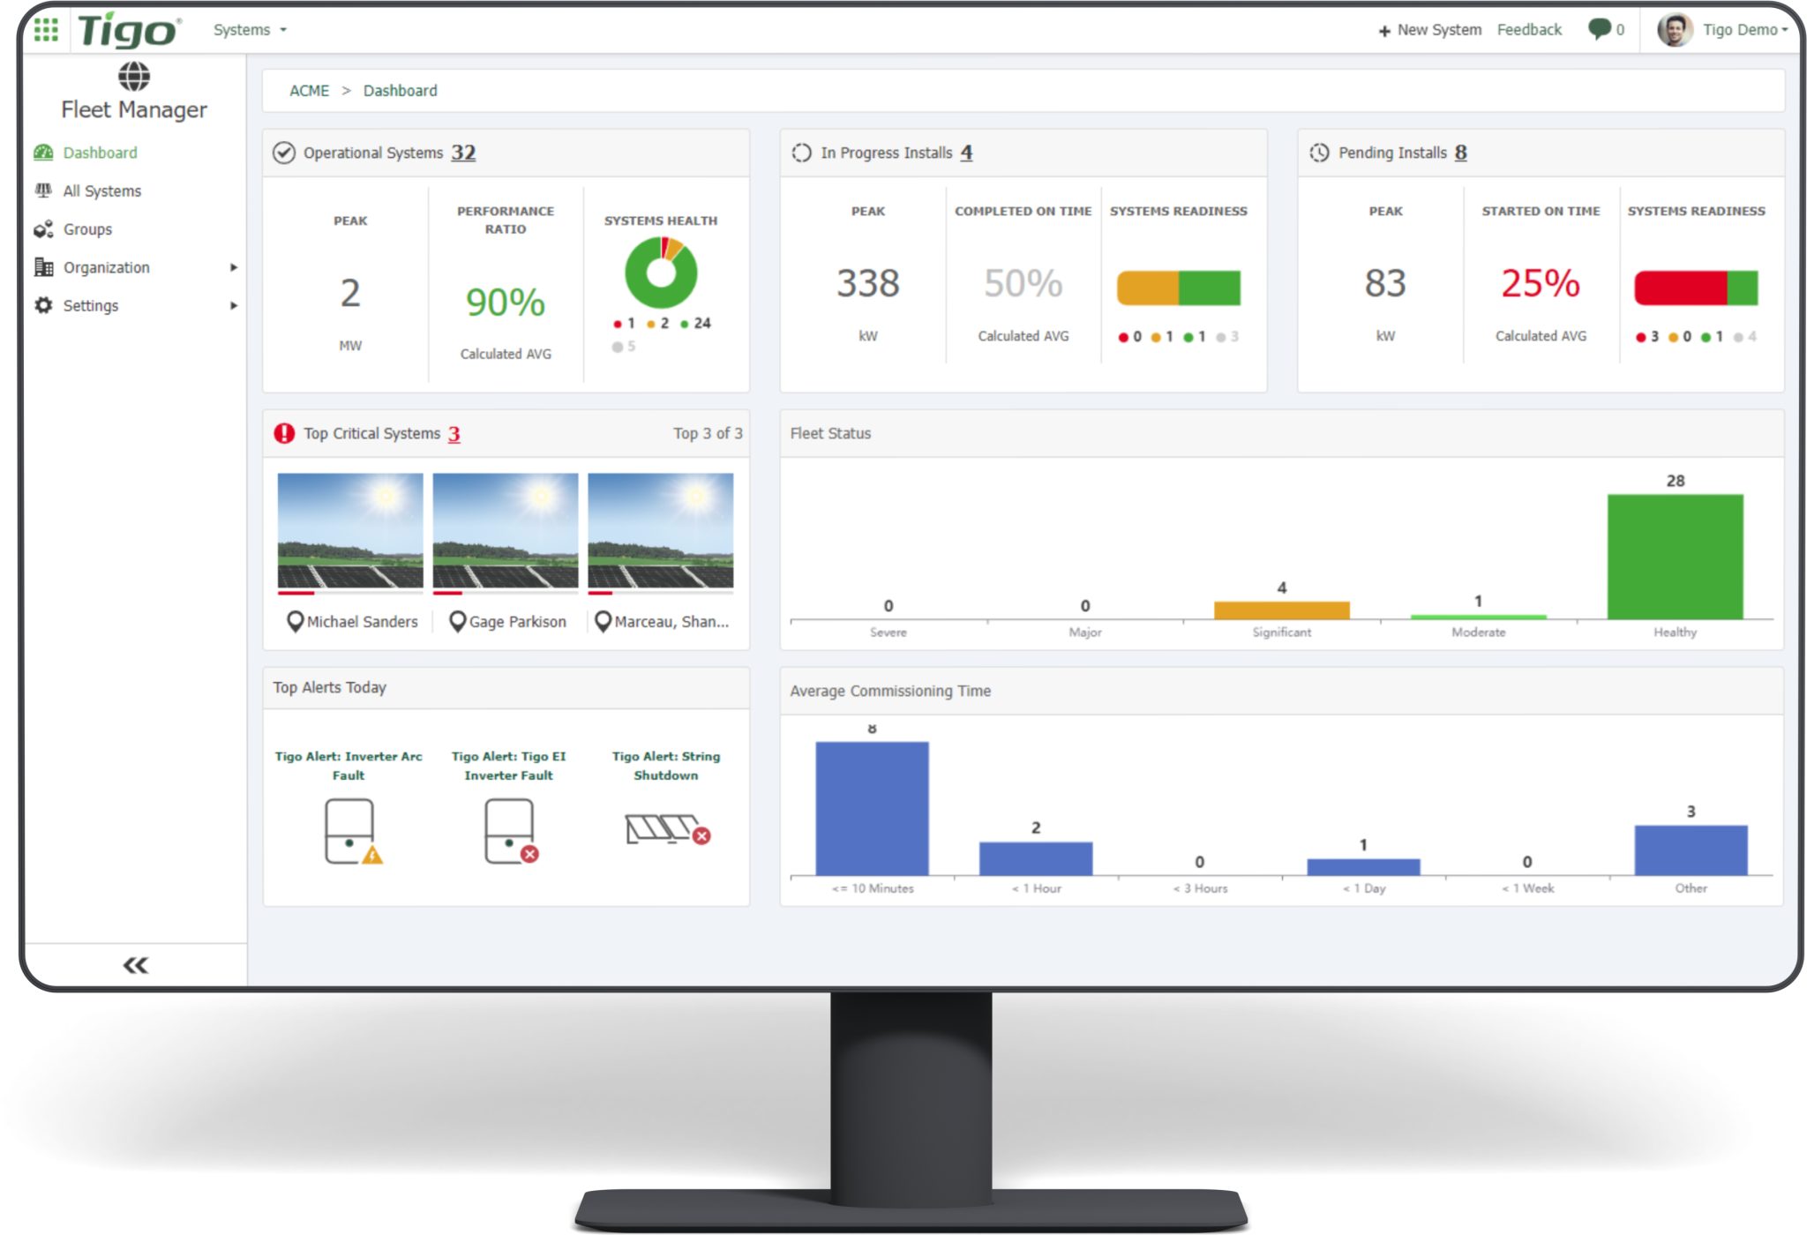Select Dashboard from the sidebar menu

click(98, 153)
